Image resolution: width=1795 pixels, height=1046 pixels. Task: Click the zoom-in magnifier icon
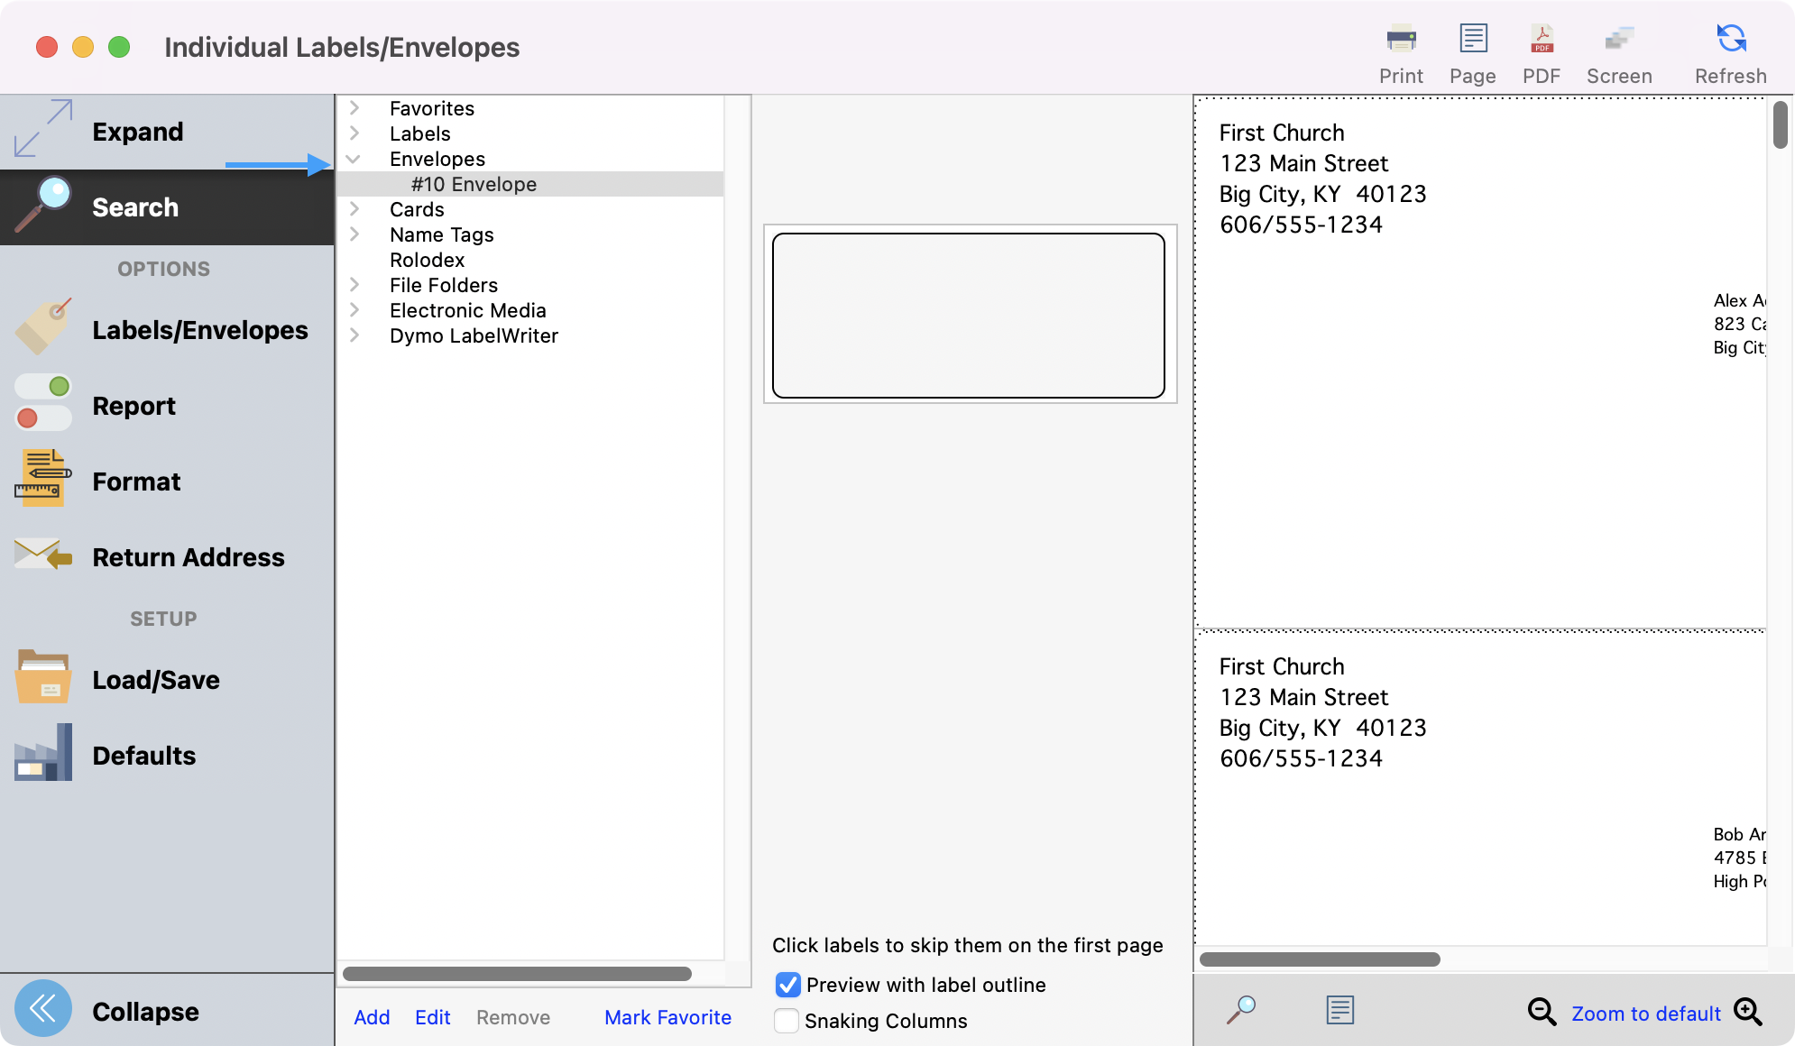pyautogui.click(x=1747, y=1012)
